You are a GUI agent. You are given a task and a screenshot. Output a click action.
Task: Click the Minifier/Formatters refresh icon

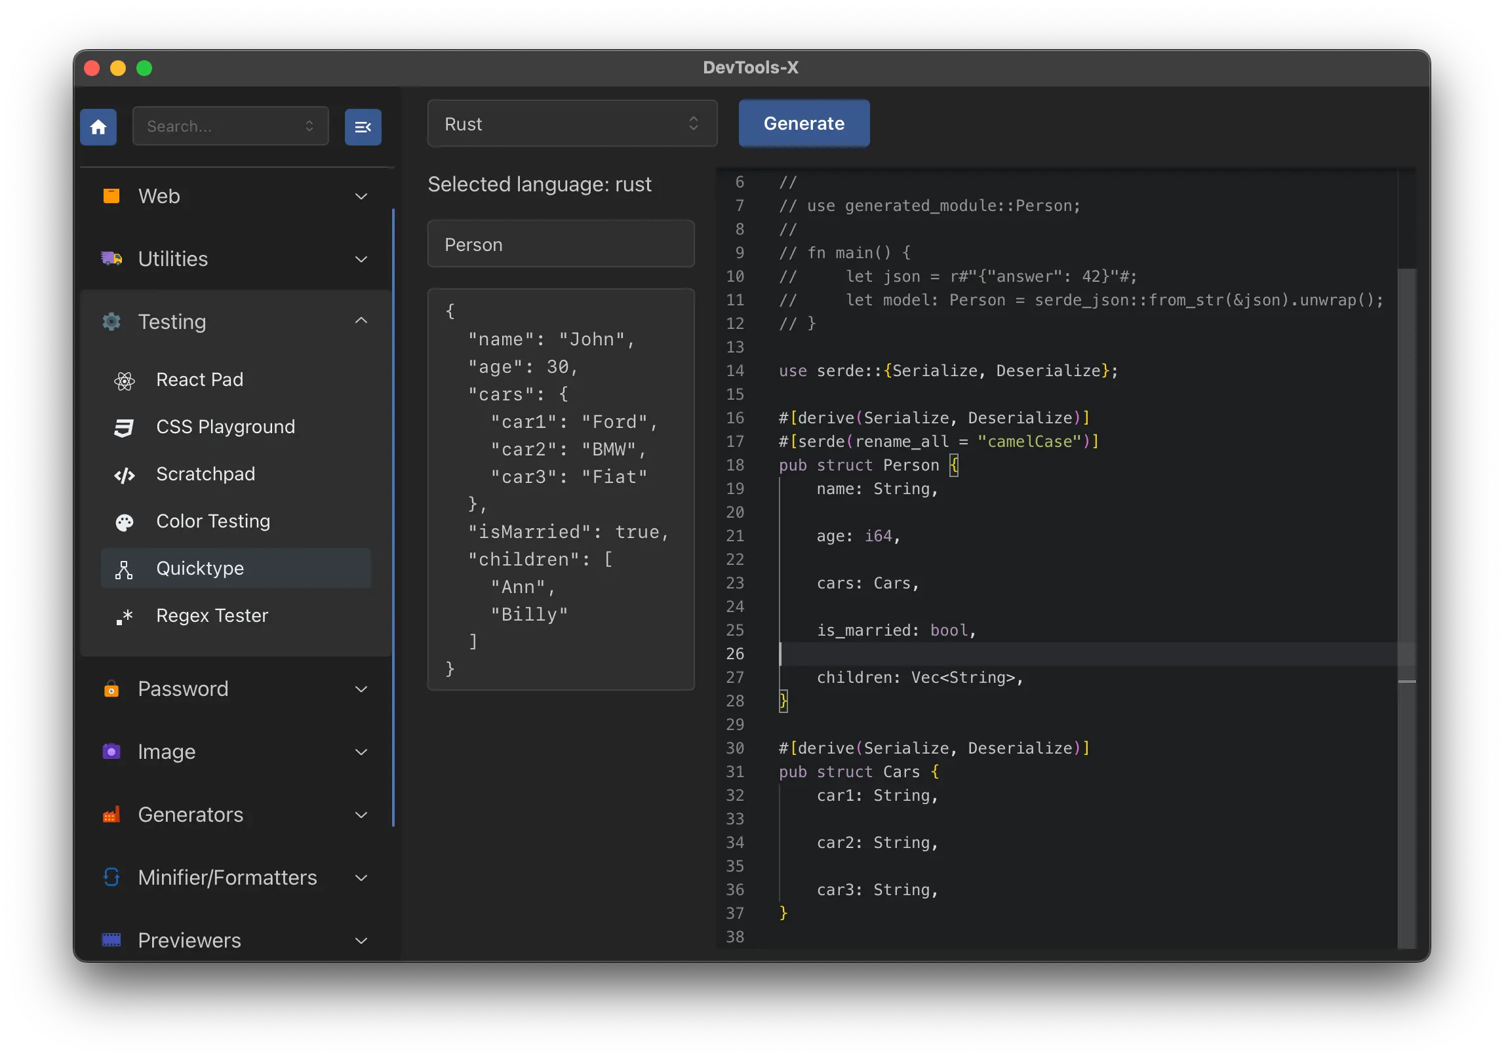point(111,877)
